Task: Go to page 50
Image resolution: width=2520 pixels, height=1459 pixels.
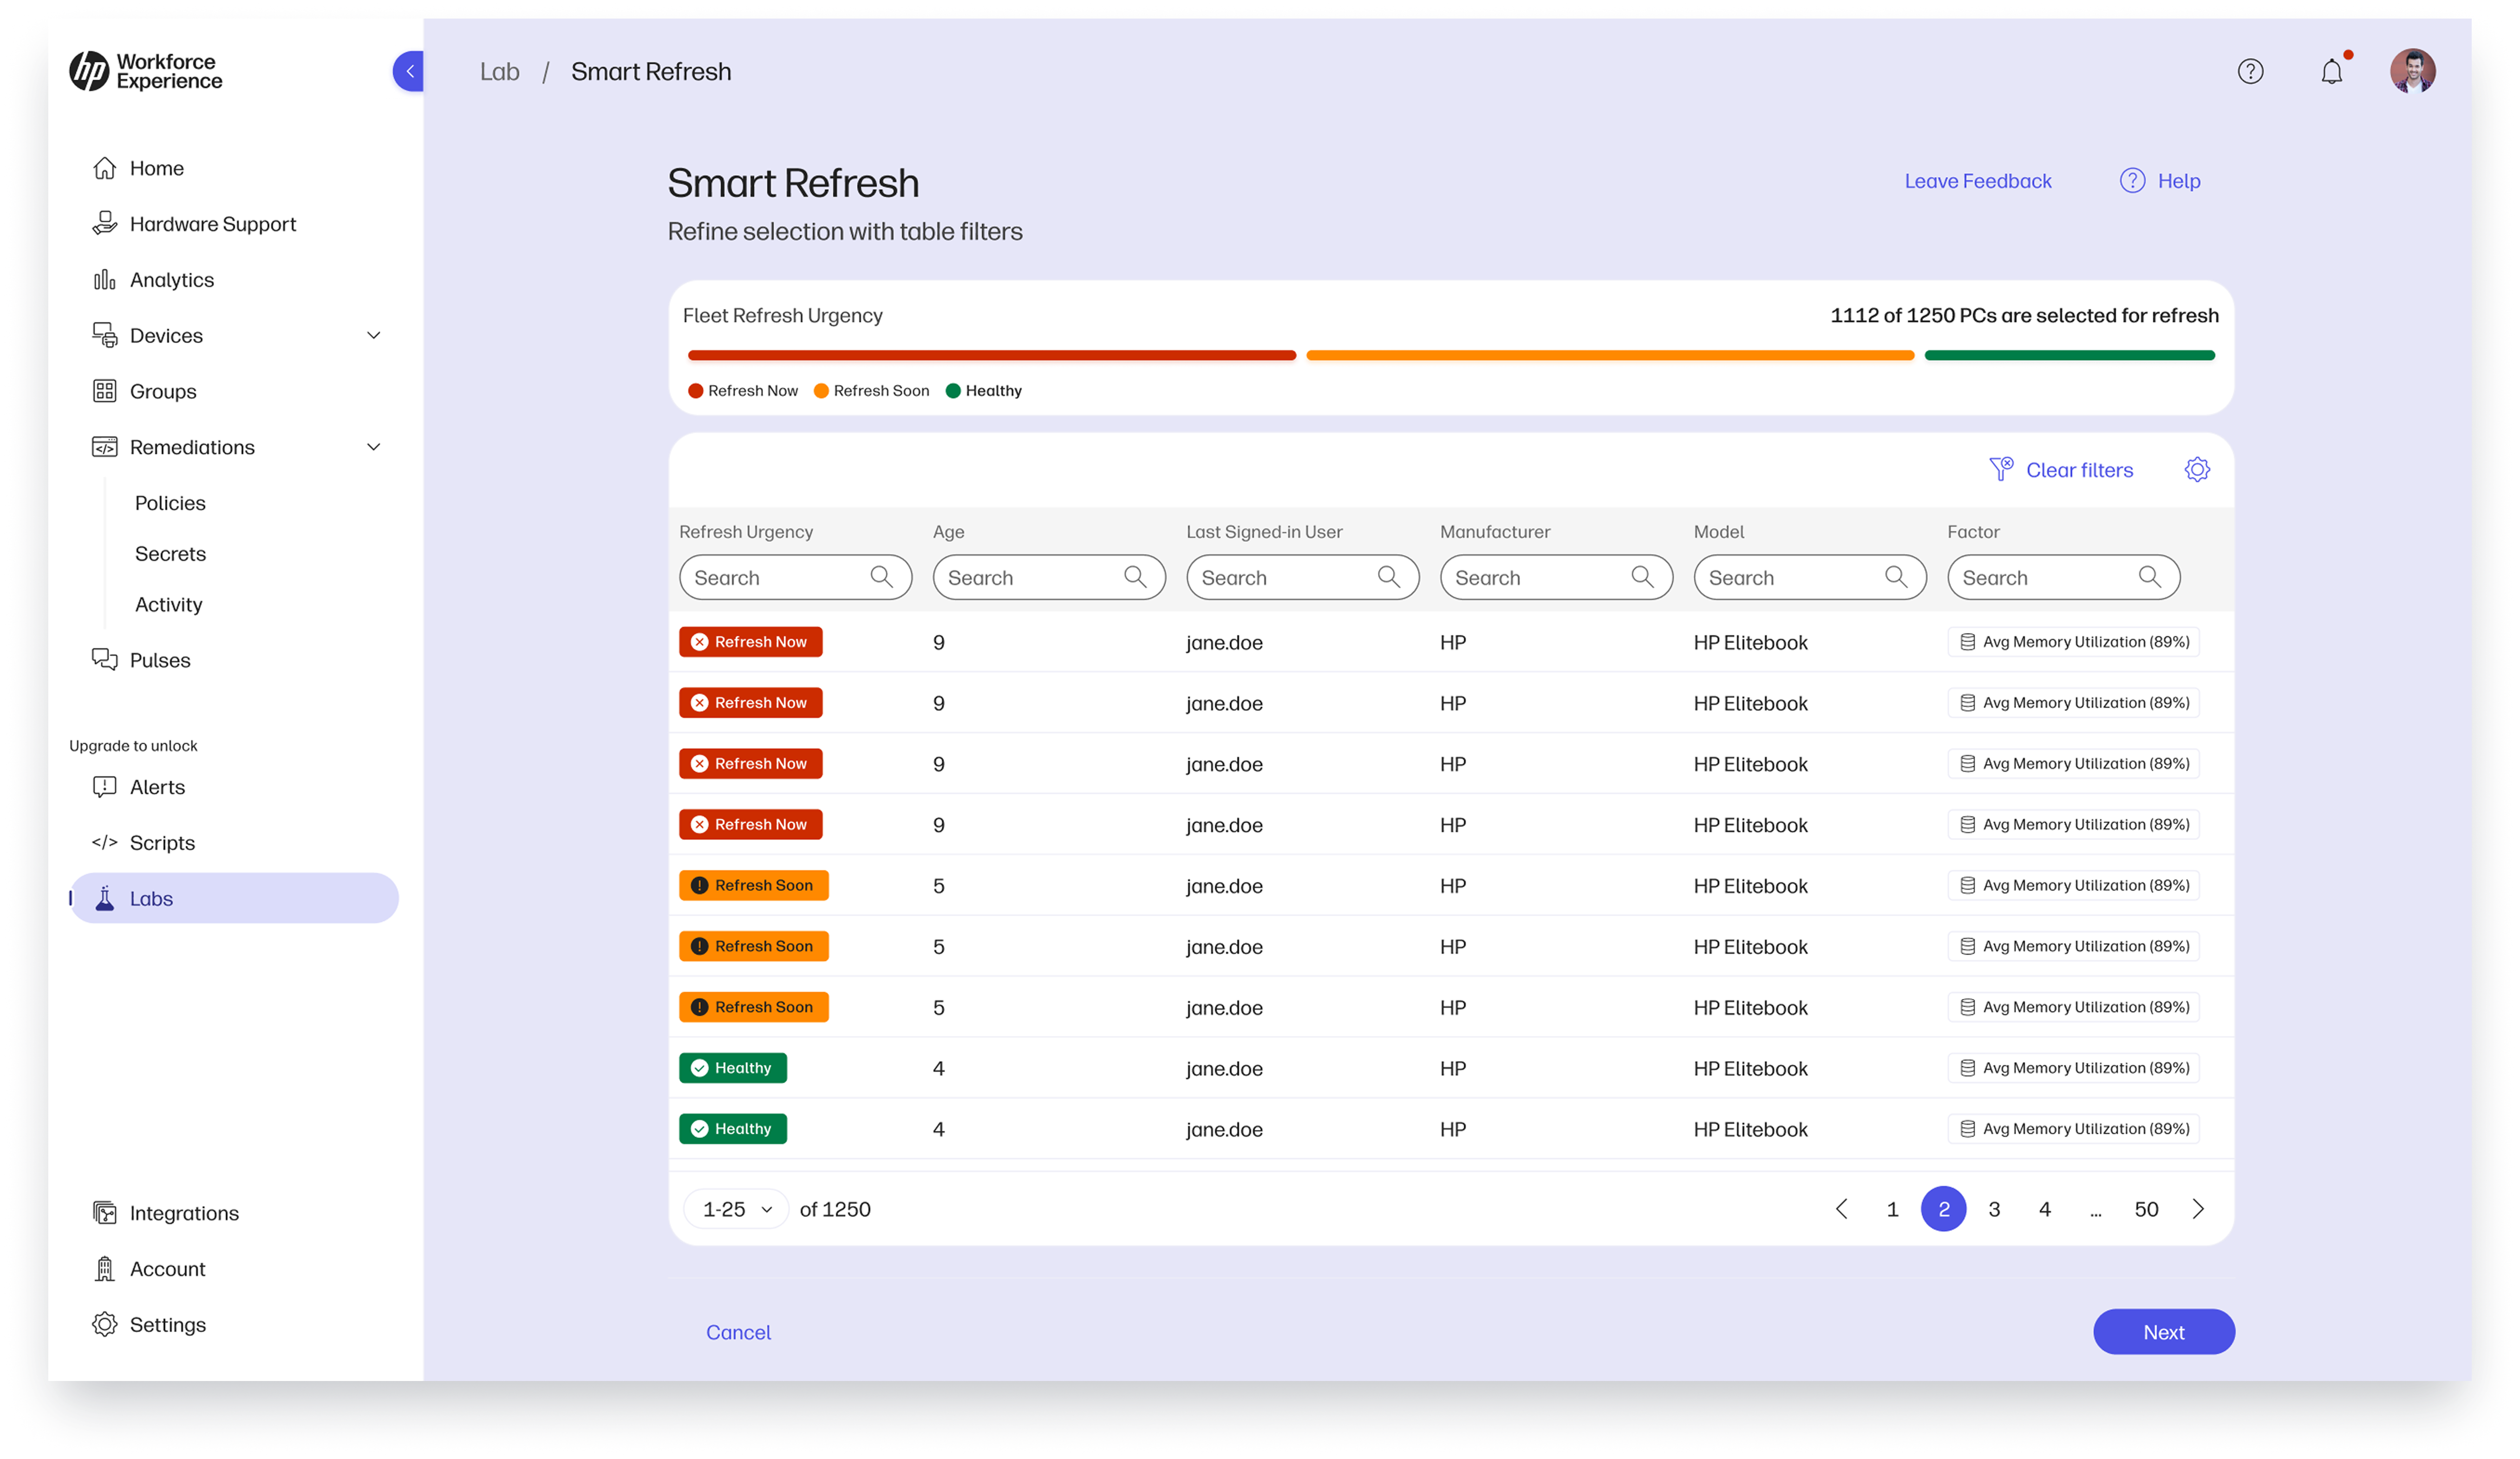Action: pos(2146,1210)
